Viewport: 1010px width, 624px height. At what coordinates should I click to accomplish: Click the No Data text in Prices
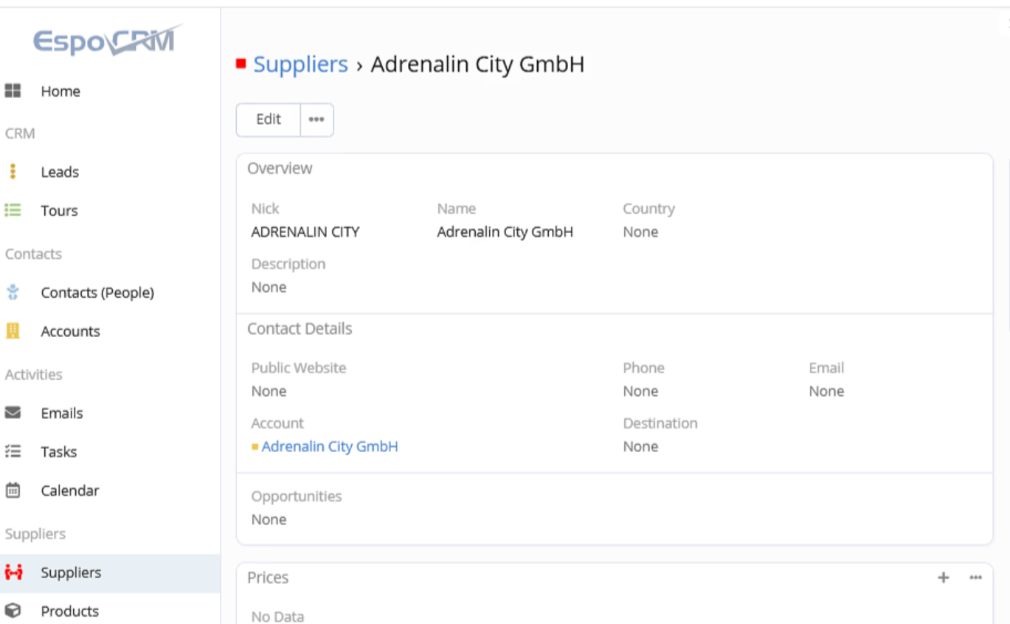pos(277,617)
